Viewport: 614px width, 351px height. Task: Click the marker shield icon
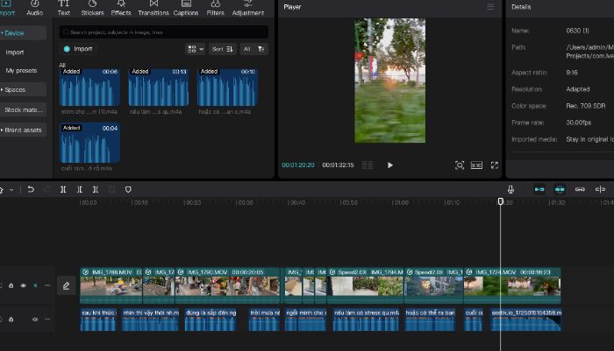click(128, 190)
